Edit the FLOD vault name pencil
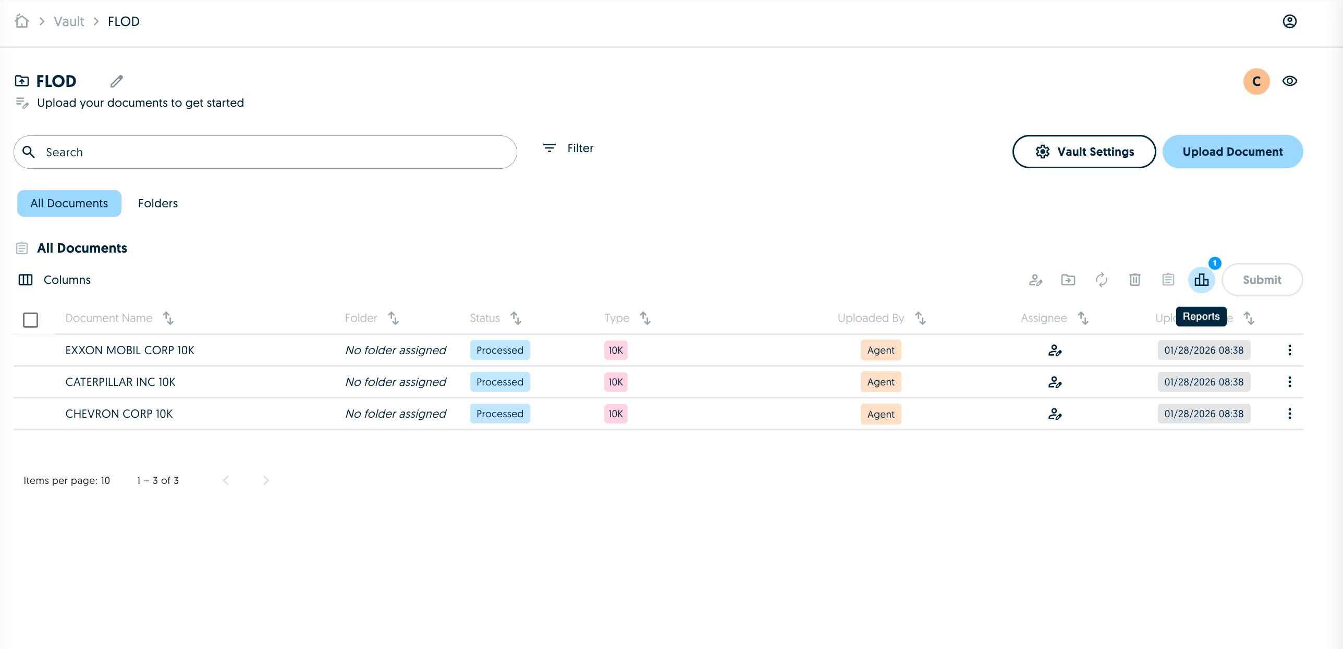Screen dimensions: 1343x649 [117, 81]
